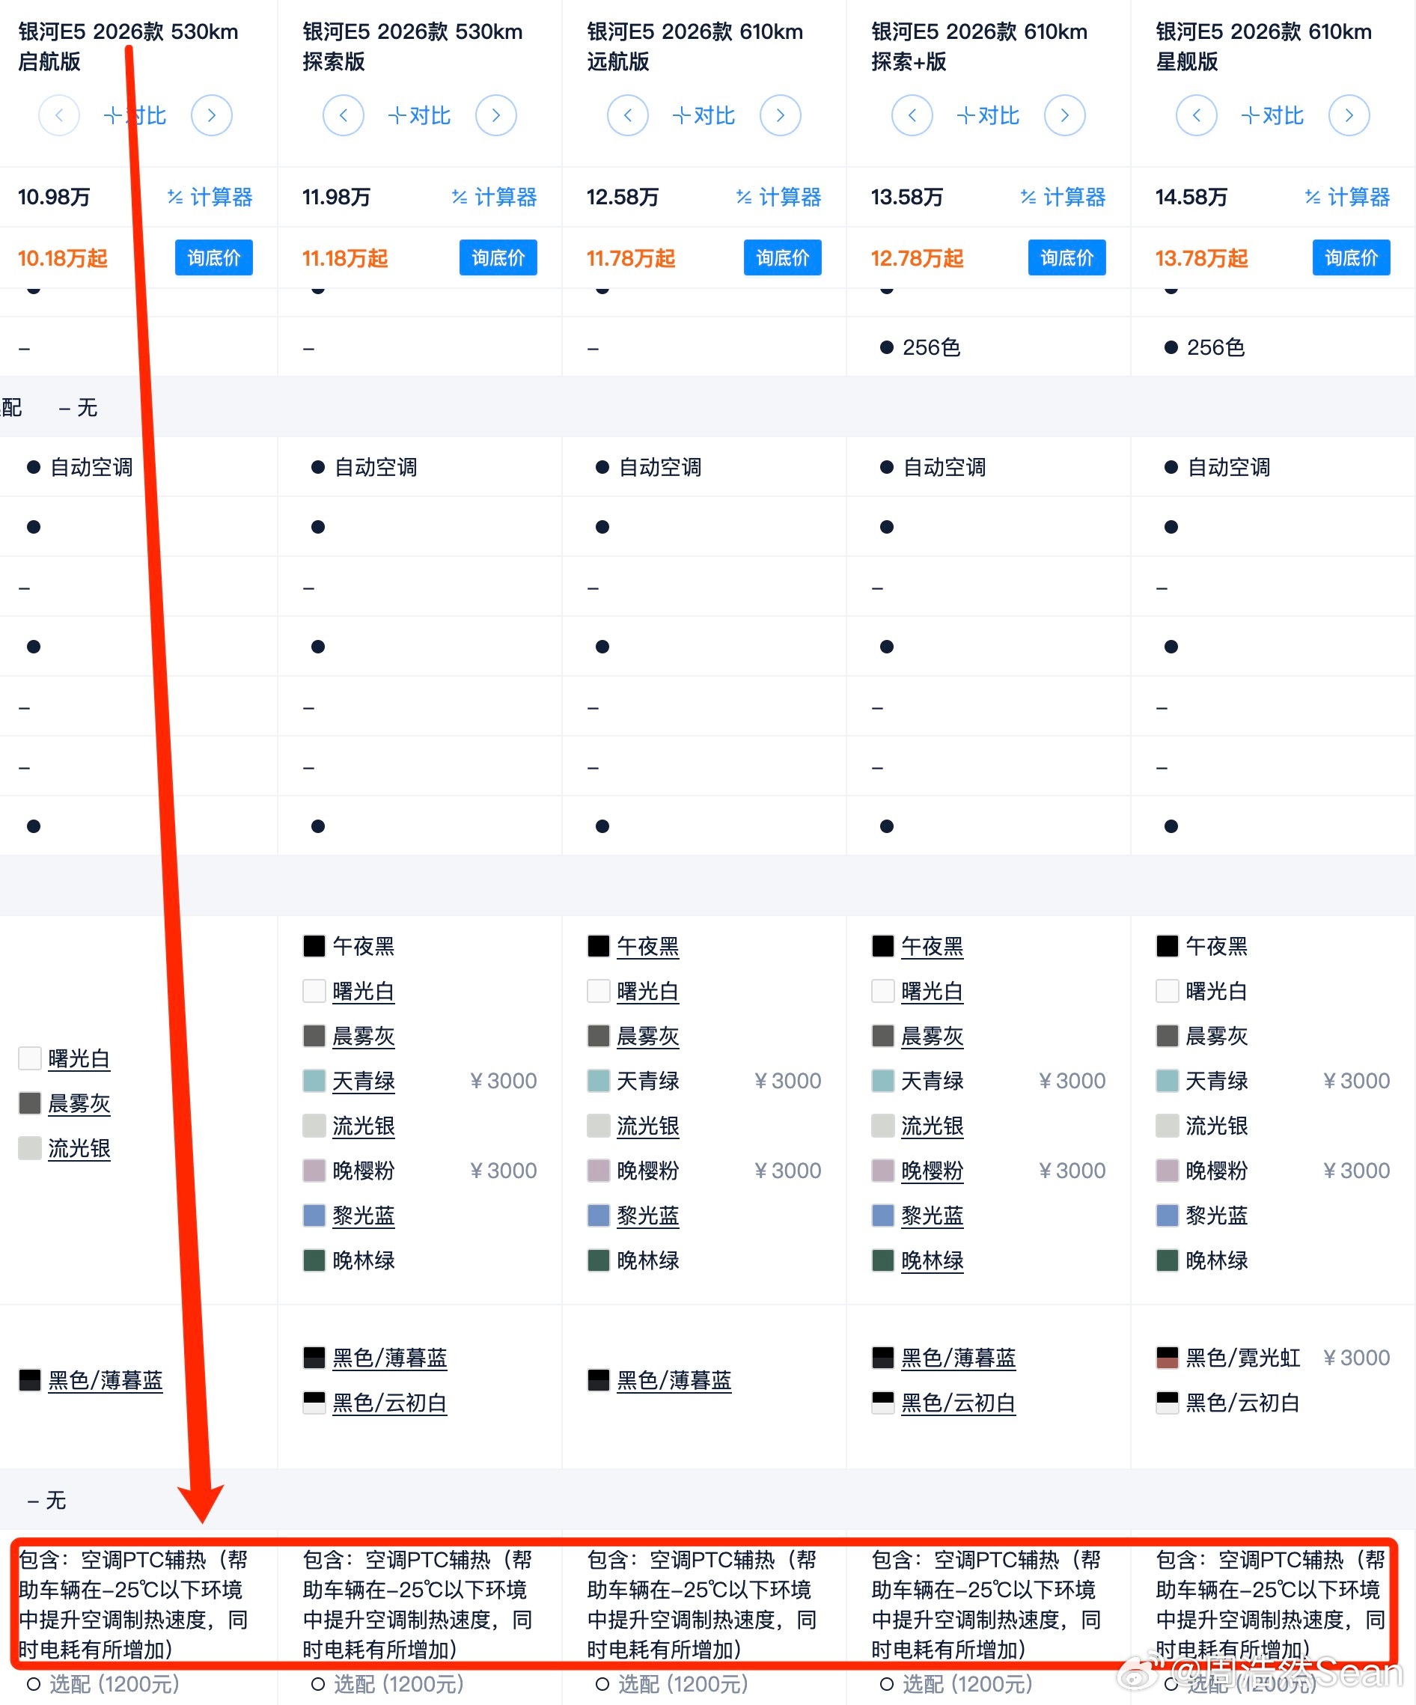The image size is (1416, 1705).
Task: Select 曙光白 color for 启航版
Action: coord(64,1058)
